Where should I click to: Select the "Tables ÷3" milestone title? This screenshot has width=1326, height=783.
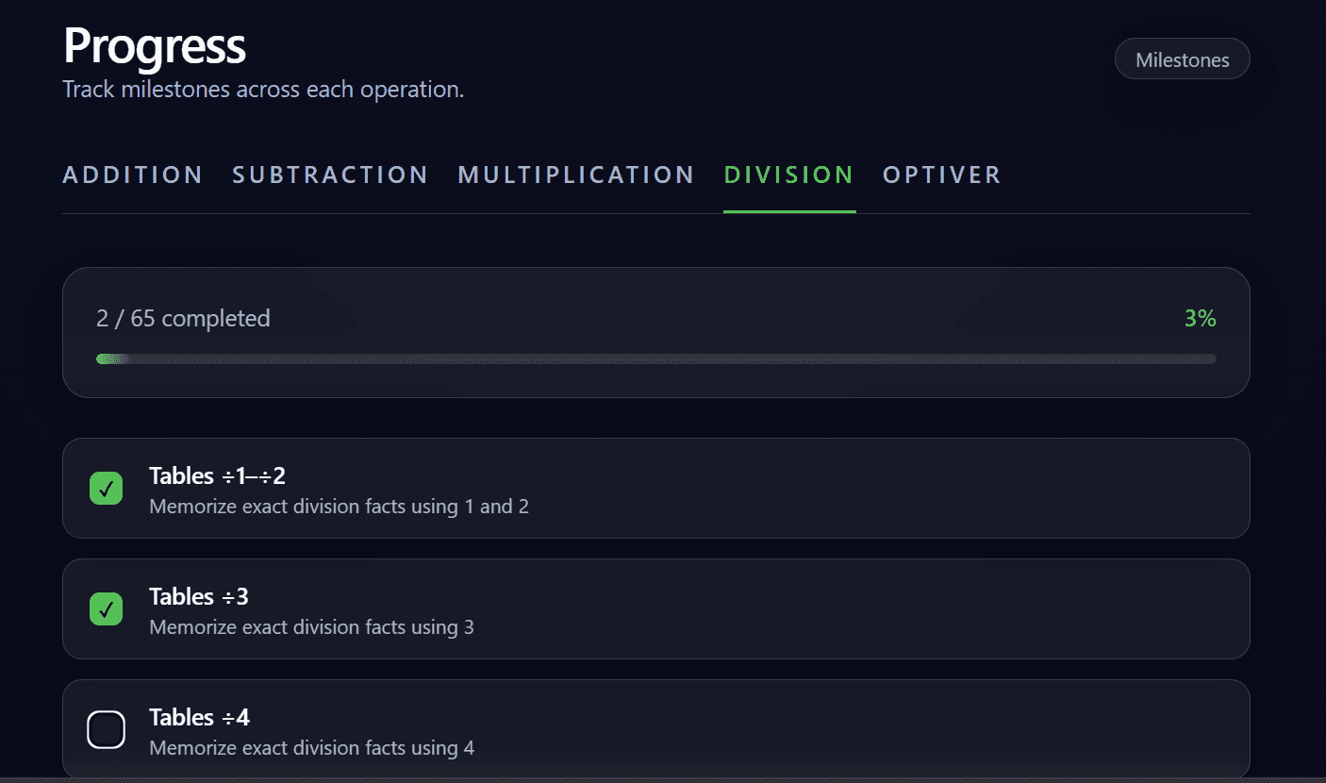tap(199, 596)
